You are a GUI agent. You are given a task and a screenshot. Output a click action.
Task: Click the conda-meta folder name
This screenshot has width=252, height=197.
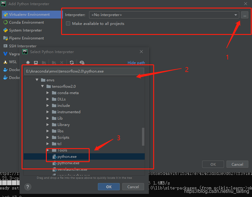pyautogui.click(x=68, y=93)
